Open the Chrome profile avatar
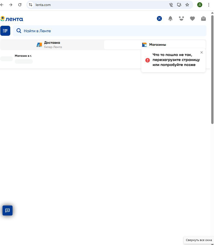214x245 pixels. (x=199, y=5)
